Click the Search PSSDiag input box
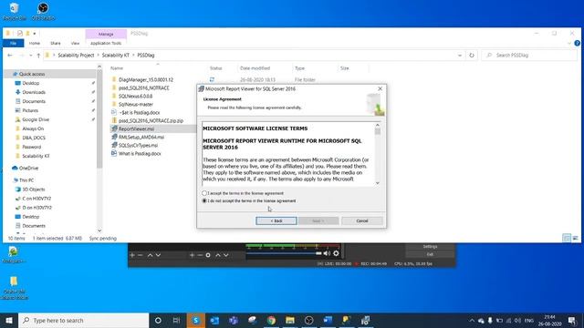 (529, 55)
